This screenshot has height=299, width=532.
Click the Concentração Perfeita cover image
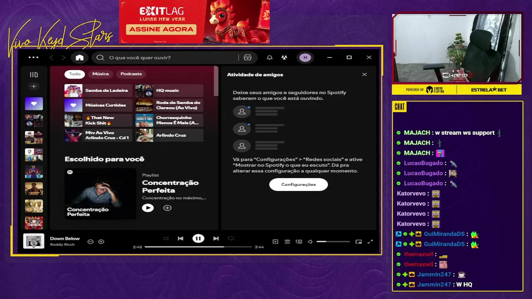point(100,194)
